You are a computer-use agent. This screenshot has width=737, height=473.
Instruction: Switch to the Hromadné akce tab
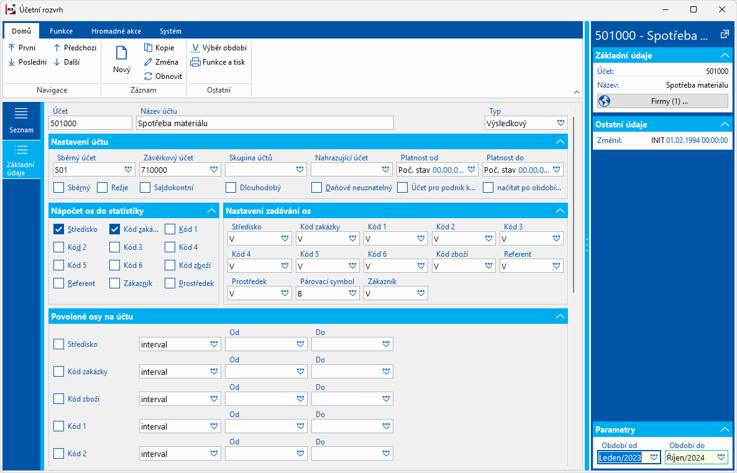point(116,31)
